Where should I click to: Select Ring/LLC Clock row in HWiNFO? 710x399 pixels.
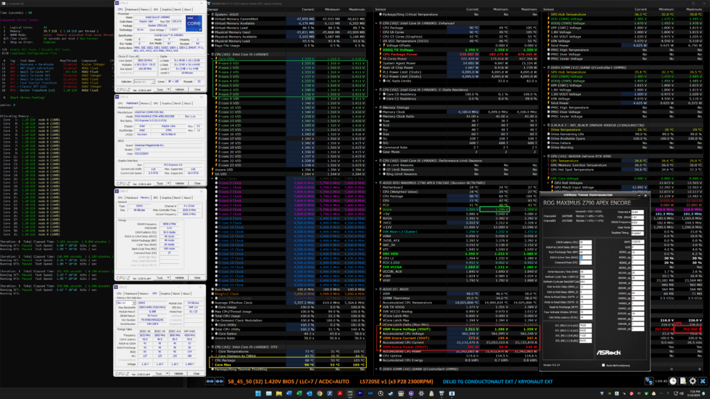288,294
